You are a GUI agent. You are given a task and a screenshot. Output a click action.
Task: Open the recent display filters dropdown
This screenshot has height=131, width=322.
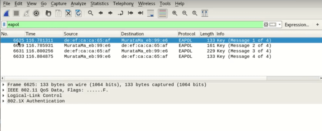280,25
